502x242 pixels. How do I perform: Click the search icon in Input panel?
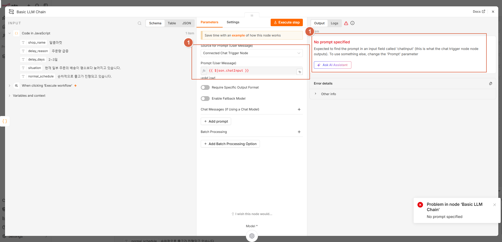[140, 23]
